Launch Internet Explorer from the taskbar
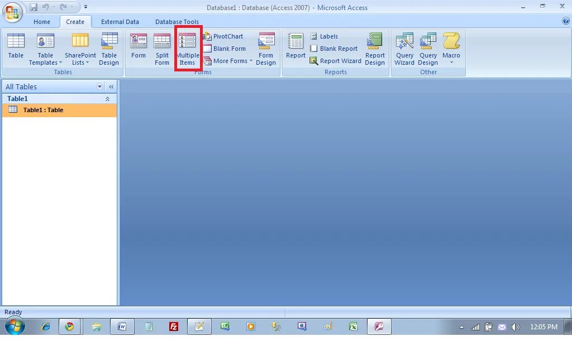Screen dimensions: 572x341 46,326
